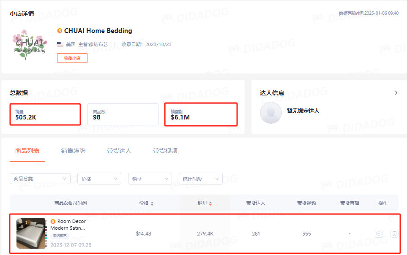This screenshot has height=255, width=407.
Task: Expand the 达人信息 panel arrow
Action: 396,92
